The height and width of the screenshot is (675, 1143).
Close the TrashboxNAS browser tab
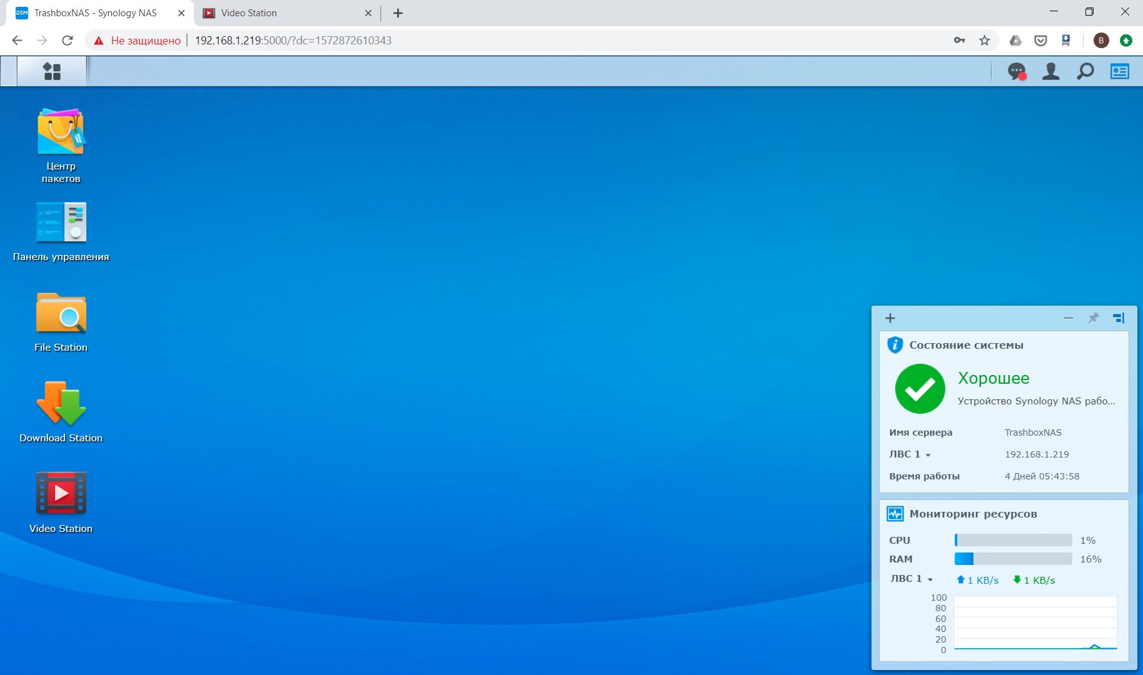pyautogui.click(x=181, y=13)
